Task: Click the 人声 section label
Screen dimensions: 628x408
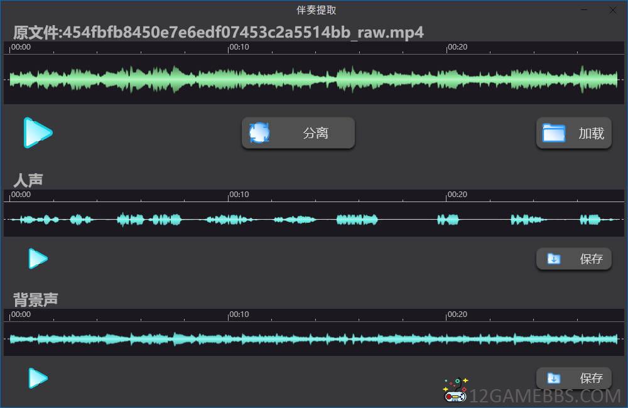Action: [28, 180]
